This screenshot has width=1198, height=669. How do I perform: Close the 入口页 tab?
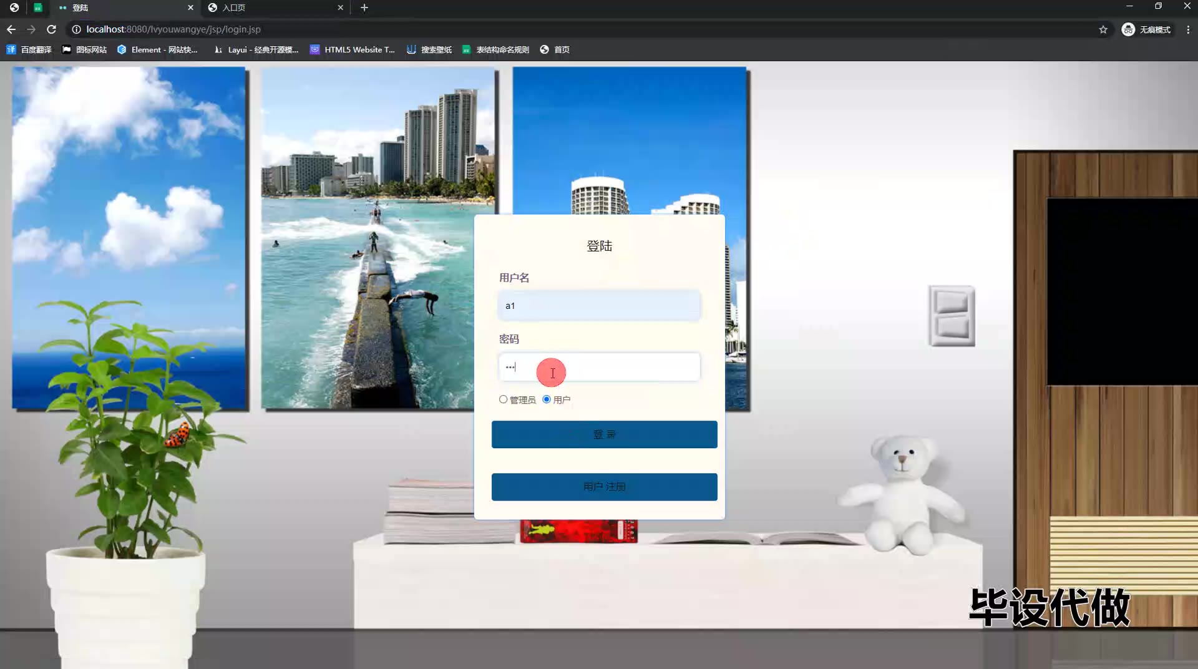click(x=340, y=7)
